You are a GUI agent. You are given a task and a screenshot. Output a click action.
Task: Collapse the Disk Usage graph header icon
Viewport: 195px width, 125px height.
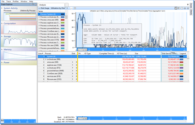39,8
